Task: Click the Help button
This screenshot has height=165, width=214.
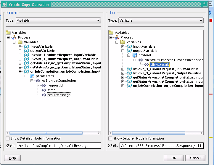Action: coord(12,158)
